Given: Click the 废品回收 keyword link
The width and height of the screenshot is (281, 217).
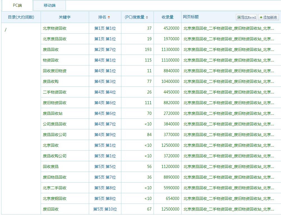Looking at the screenshot, I should pyautogui.click(x=51, y=50).
